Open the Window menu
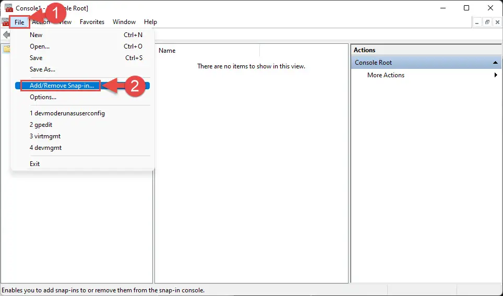503x296 pixels. 124,22
